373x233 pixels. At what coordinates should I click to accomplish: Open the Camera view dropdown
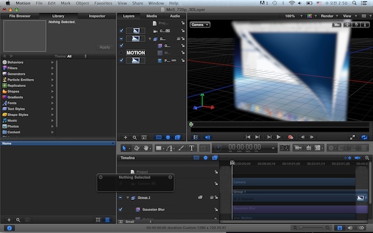pos(200,24)
